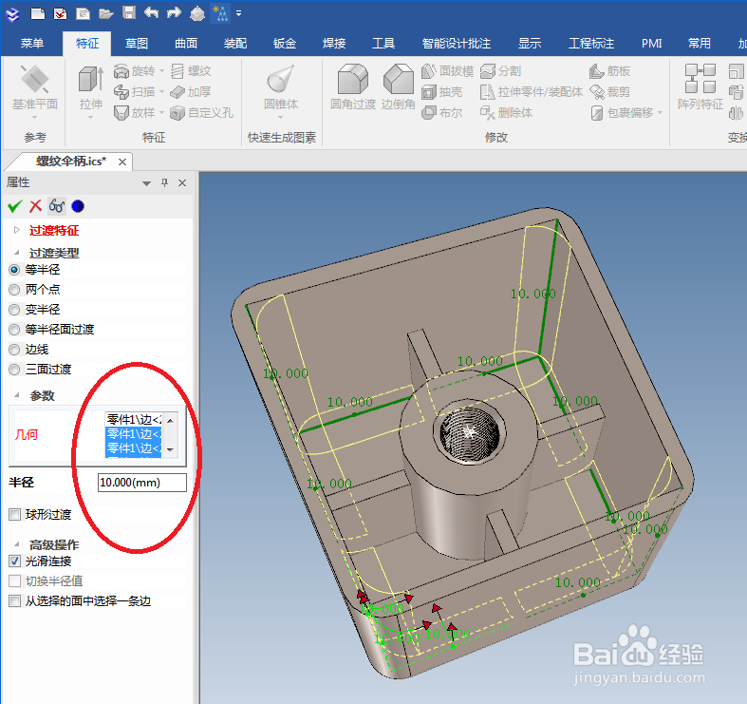747x704 pixels.
Task: Select the 三面过渡 radio option
Action: click(x=14, y=370)
